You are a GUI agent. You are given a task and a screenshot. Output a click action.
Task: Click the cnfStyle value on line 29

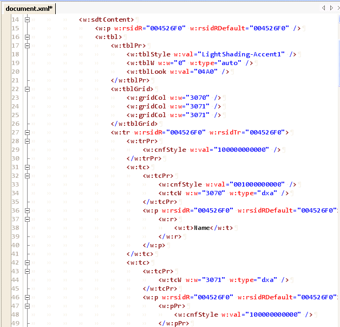pyautogui.click(x=241, y=150)
